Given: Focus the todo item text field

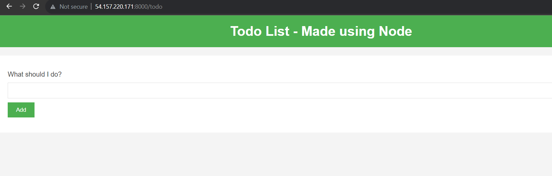Looking at the screenshot, I should (280, 90).
